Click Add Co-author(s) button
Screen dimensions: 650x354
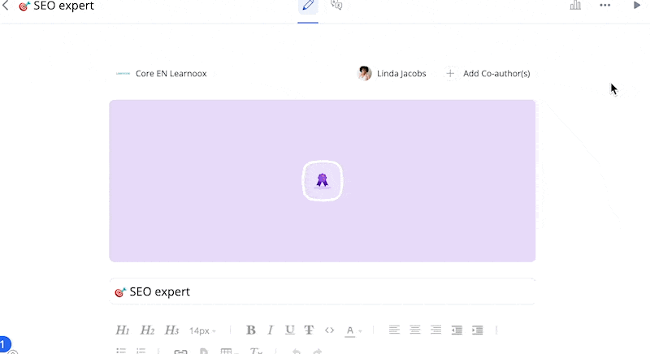(487, 74)
